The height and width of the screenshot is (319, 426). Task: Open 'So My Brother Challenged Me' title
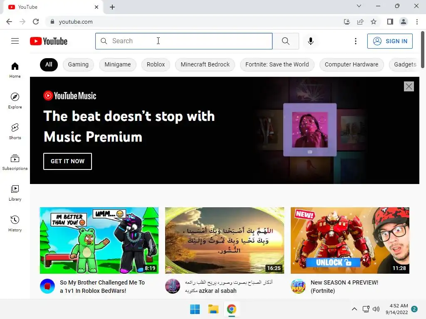tap(102, 287)
